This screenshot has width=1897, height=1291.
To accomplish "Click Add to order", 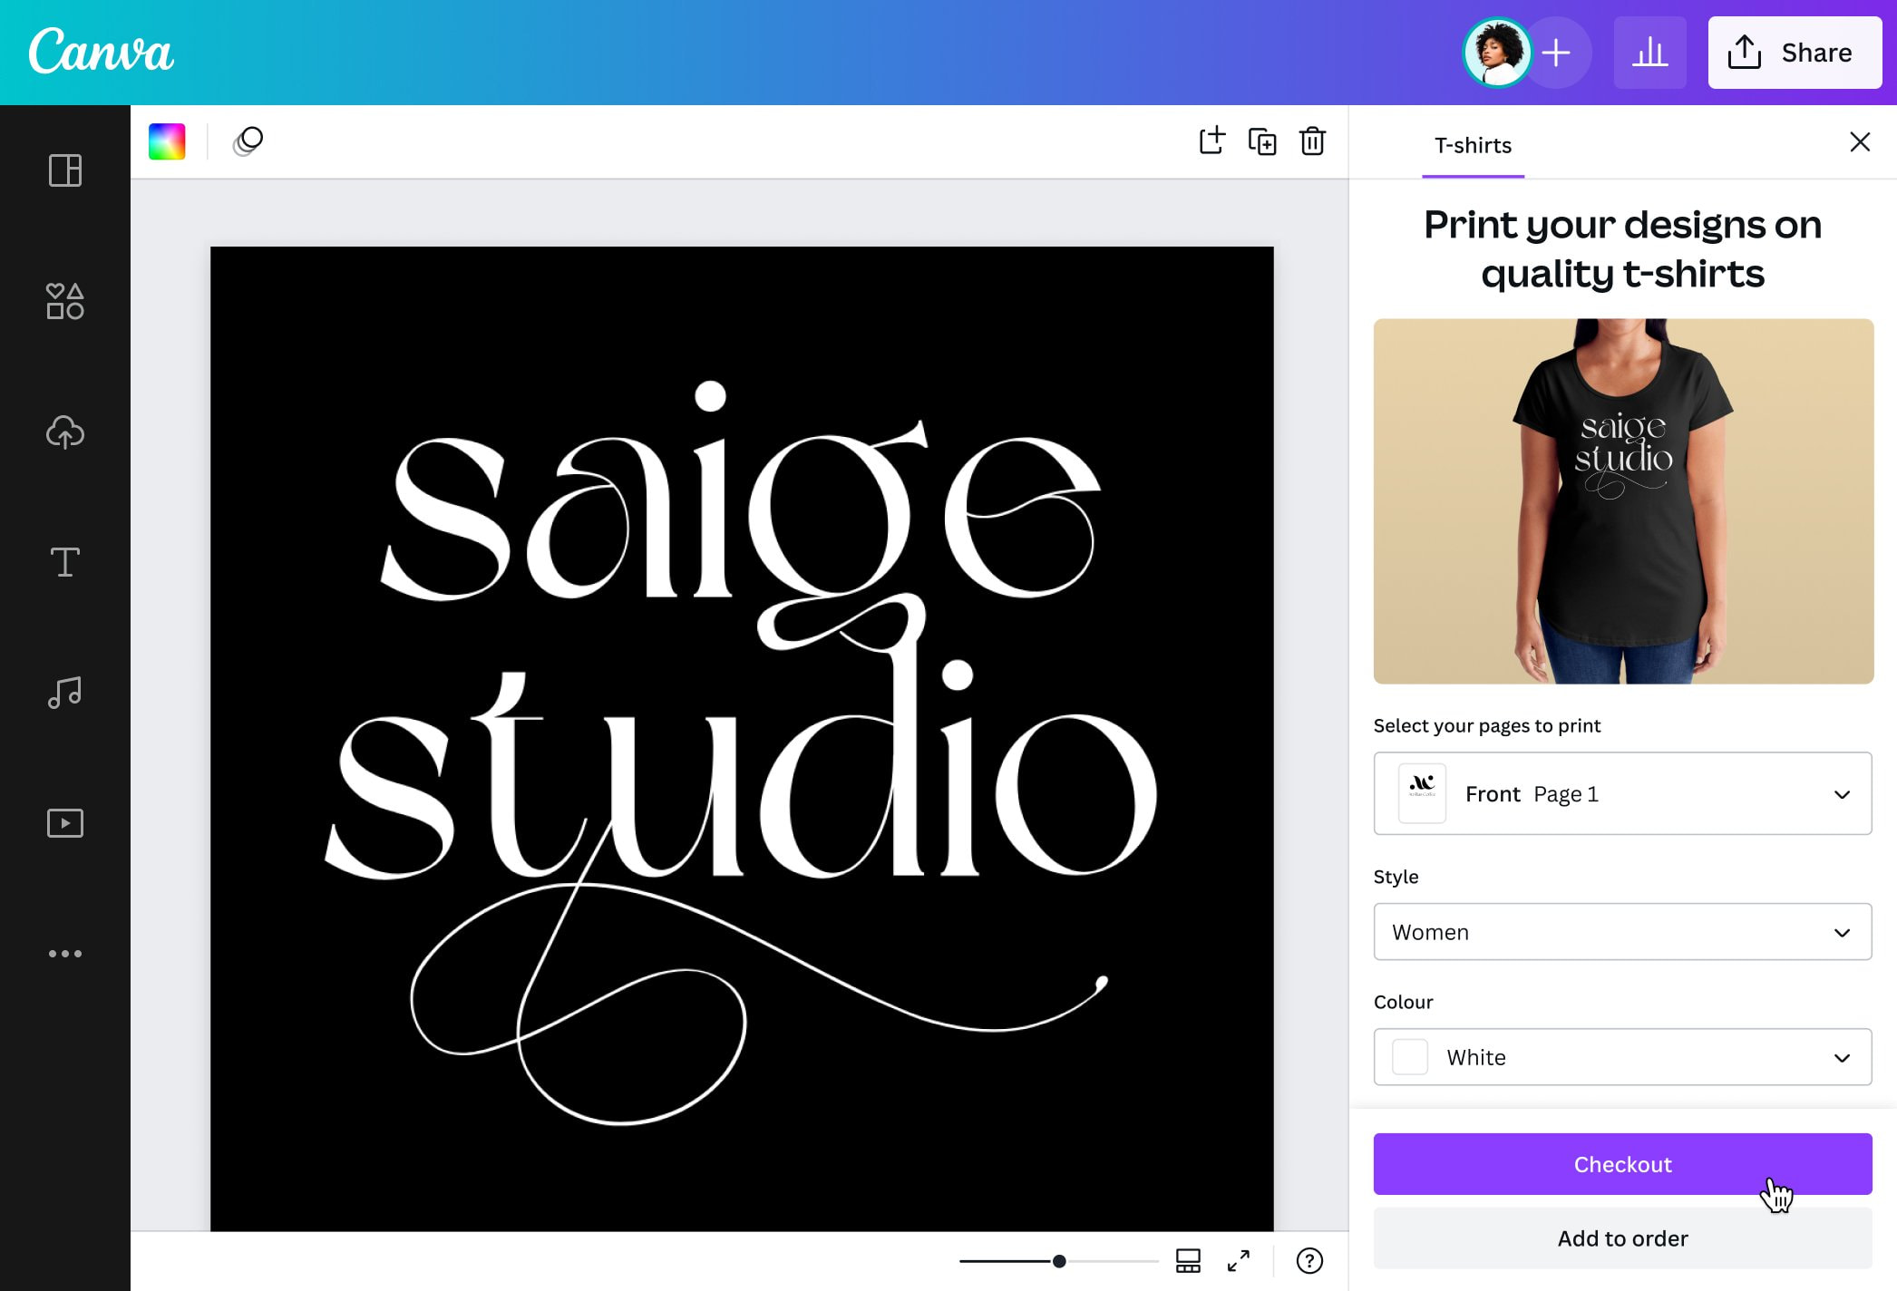I will click(x=1622, y=1238).
